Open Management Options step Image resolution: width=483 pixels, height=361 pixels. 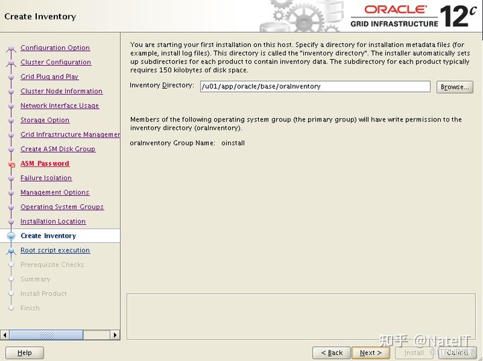[x=55, y=193]
